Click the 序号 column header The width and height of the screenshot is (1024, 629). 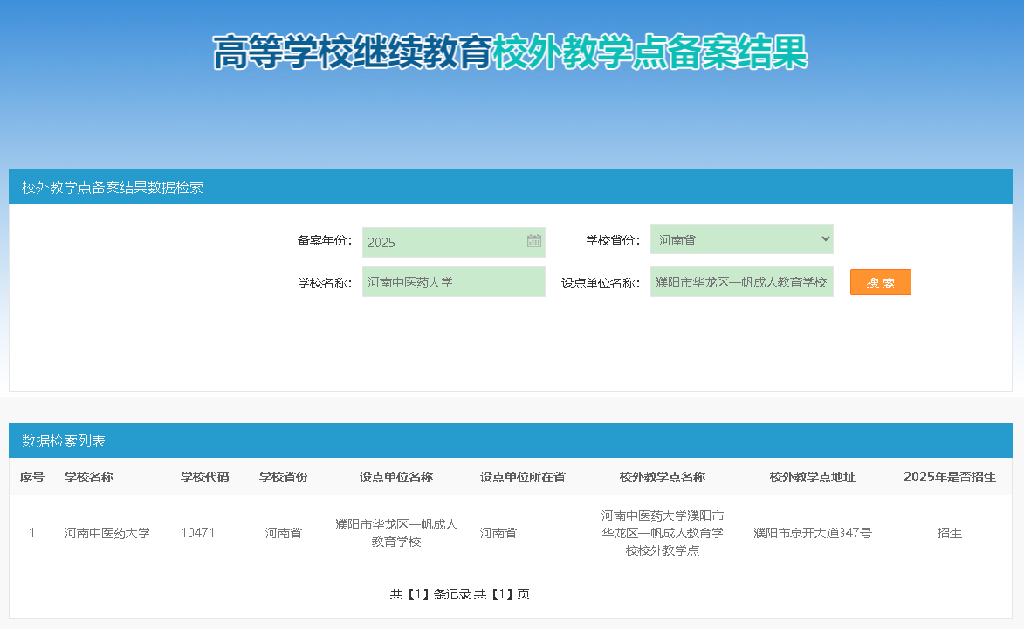(32, 477)
